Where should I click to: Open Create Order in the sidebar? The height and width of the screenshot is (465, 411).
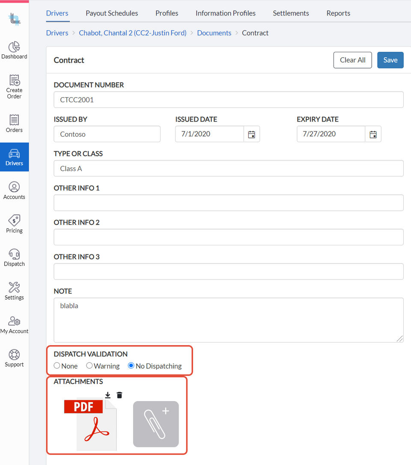point(14,86)
